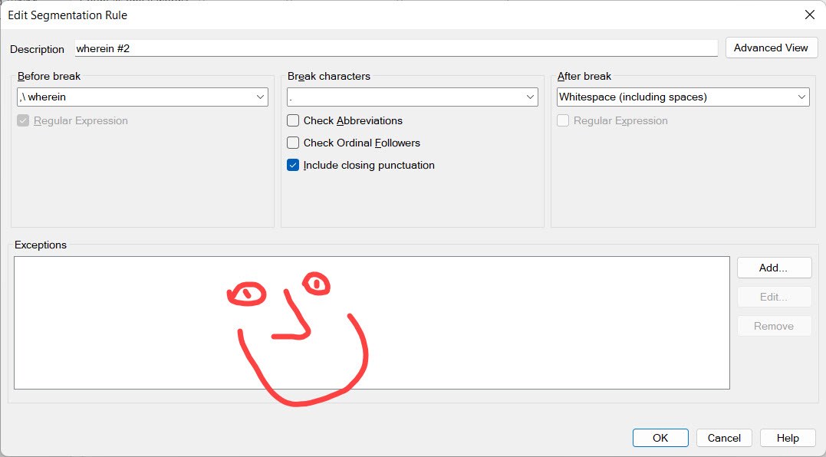
Task: Click inside the empty Exceptions list
Action: coord(372,322)
